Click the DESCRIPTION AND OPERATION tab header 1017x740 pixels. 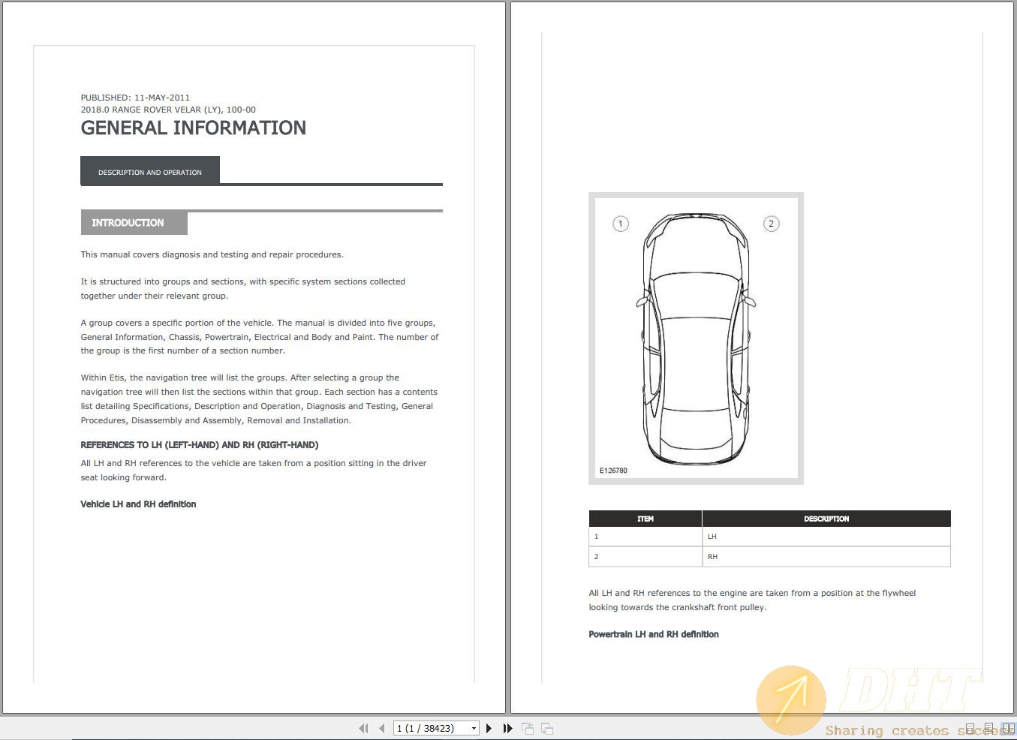coord(150,172)
